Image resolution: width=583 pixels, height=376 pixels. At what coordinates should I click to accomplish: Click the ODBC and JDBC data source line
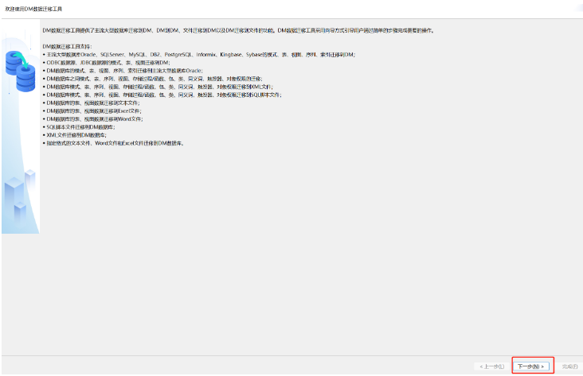[x=107, y=63]
